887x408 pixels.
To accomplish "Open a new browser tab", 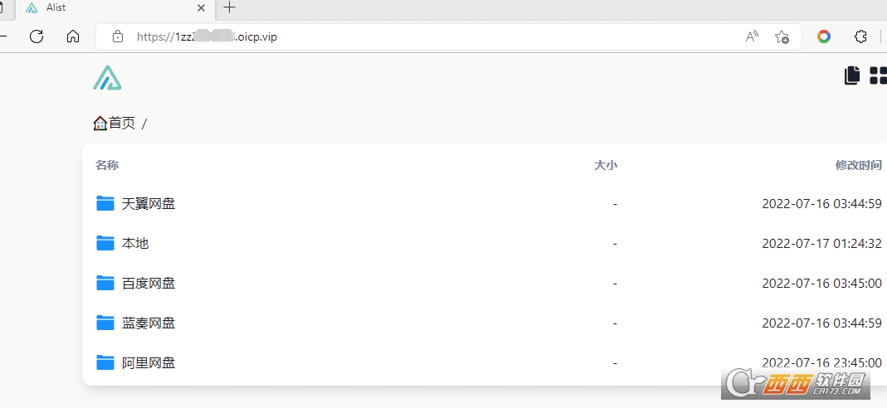I will click(x=229, y=7).
